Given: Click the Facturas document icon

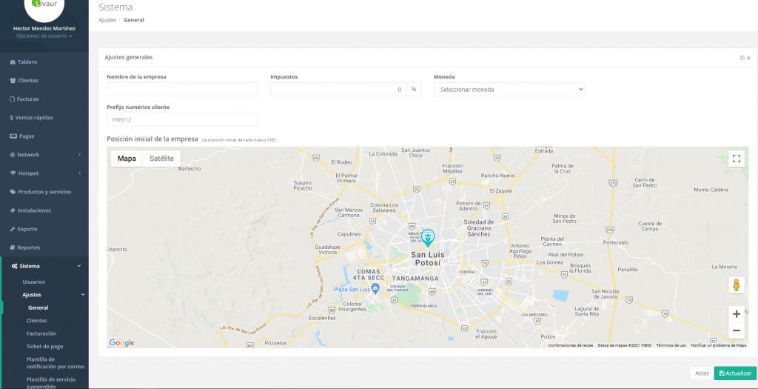Looking at the screenshot, I should tap(13, 99).
